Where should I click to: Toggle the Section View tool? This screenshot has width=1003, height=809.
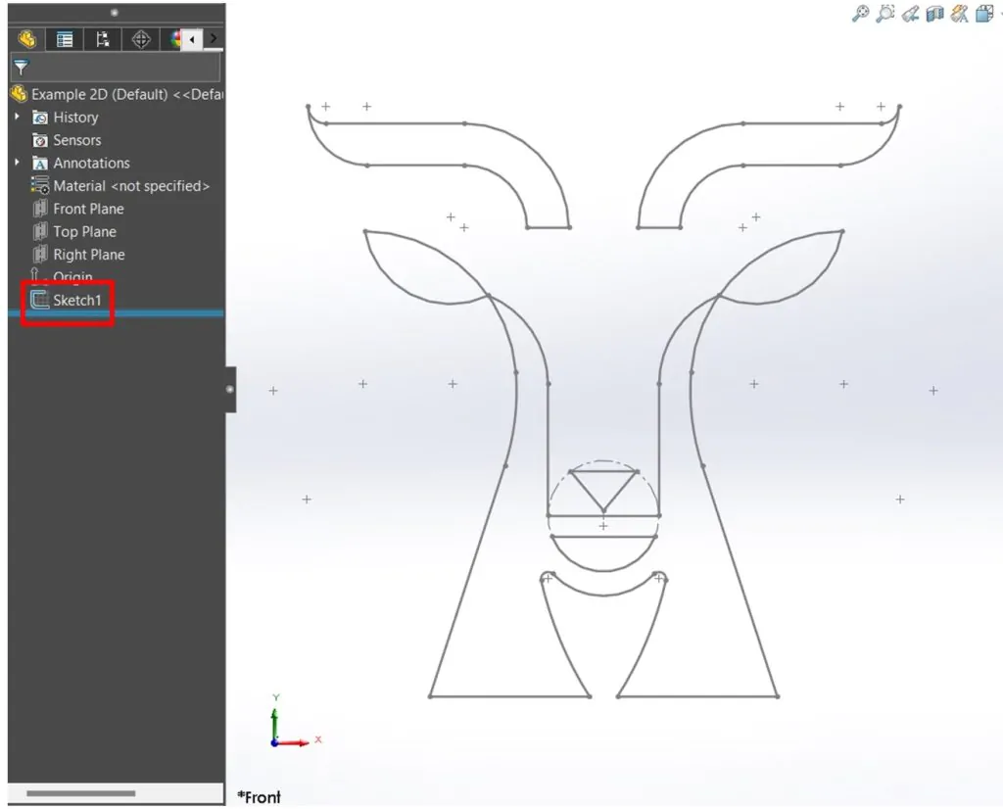(935, 14)
